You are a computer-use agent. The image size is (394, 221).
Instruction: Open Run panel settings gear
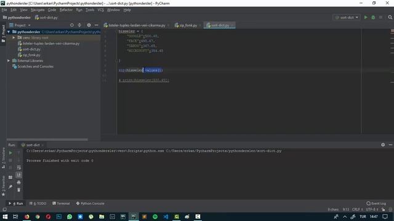(383, 145)
